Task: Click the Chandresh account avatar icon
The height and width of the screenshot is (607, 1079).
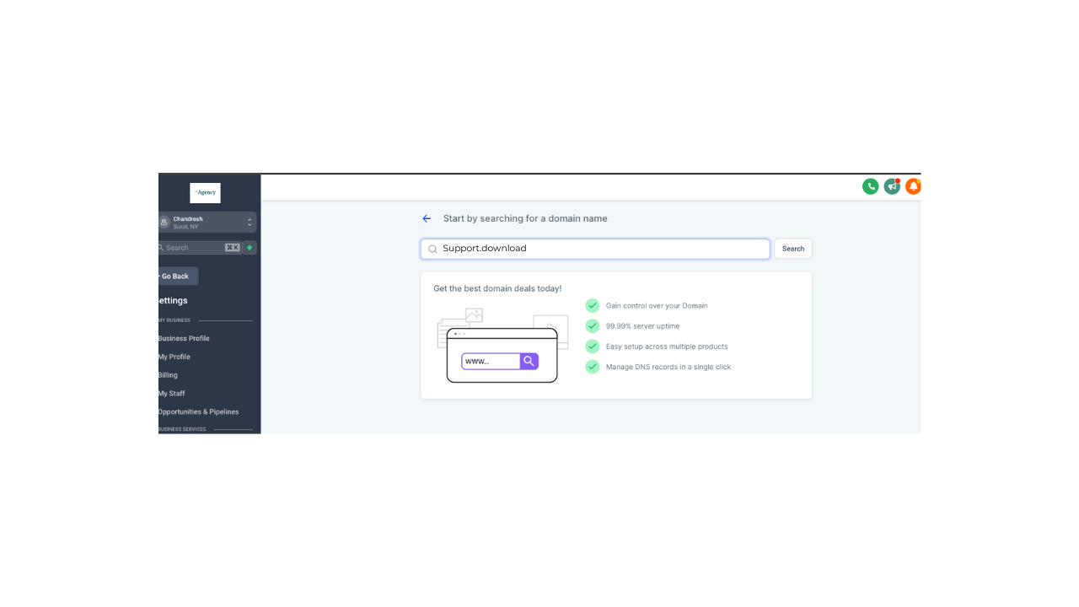Action: point(164,223)
